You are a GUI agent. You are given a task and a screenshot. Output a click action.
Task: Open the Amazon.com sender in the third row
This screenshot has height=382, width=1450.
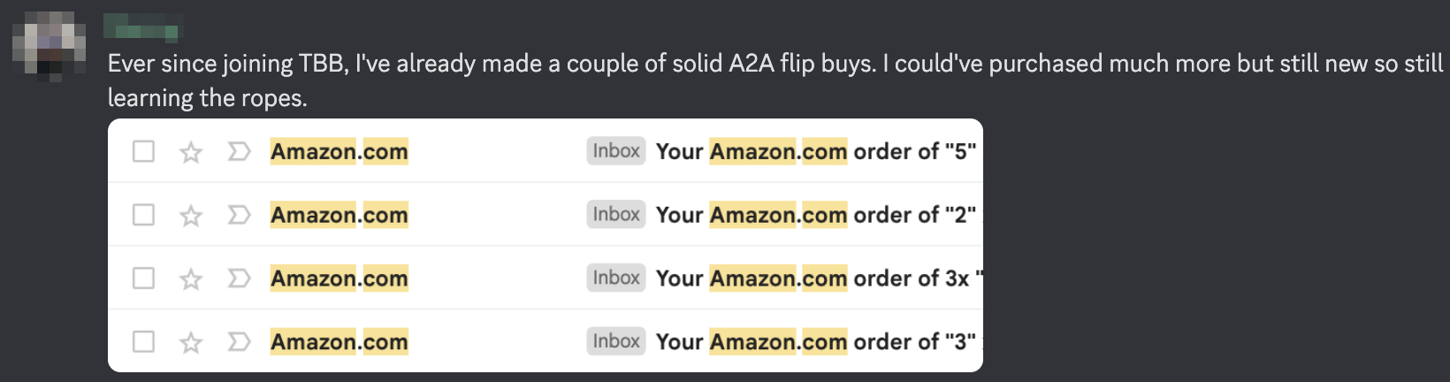pos(340,279)
